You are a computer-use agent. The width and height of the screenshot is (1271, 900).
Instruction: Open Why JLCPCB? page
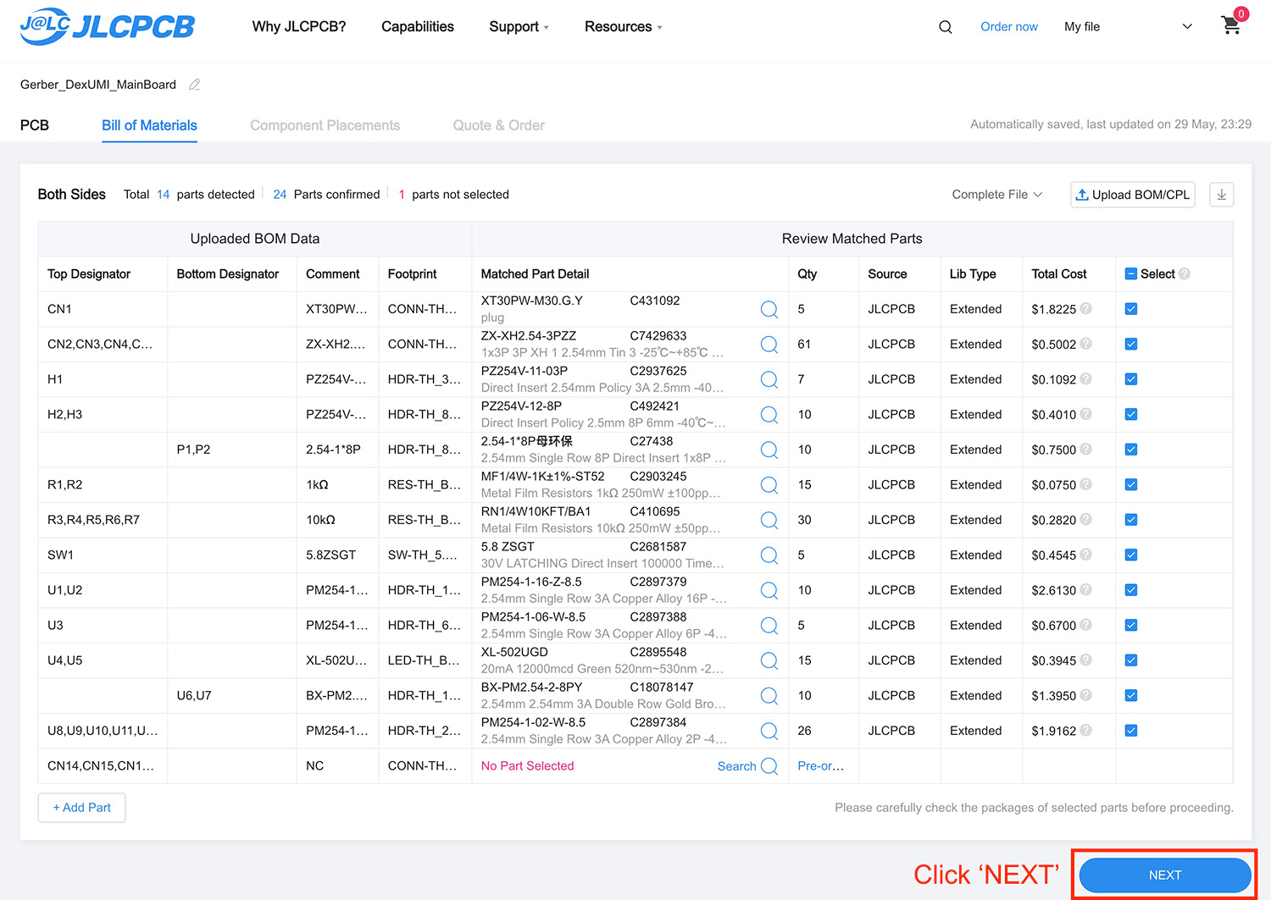pos(299,27)
